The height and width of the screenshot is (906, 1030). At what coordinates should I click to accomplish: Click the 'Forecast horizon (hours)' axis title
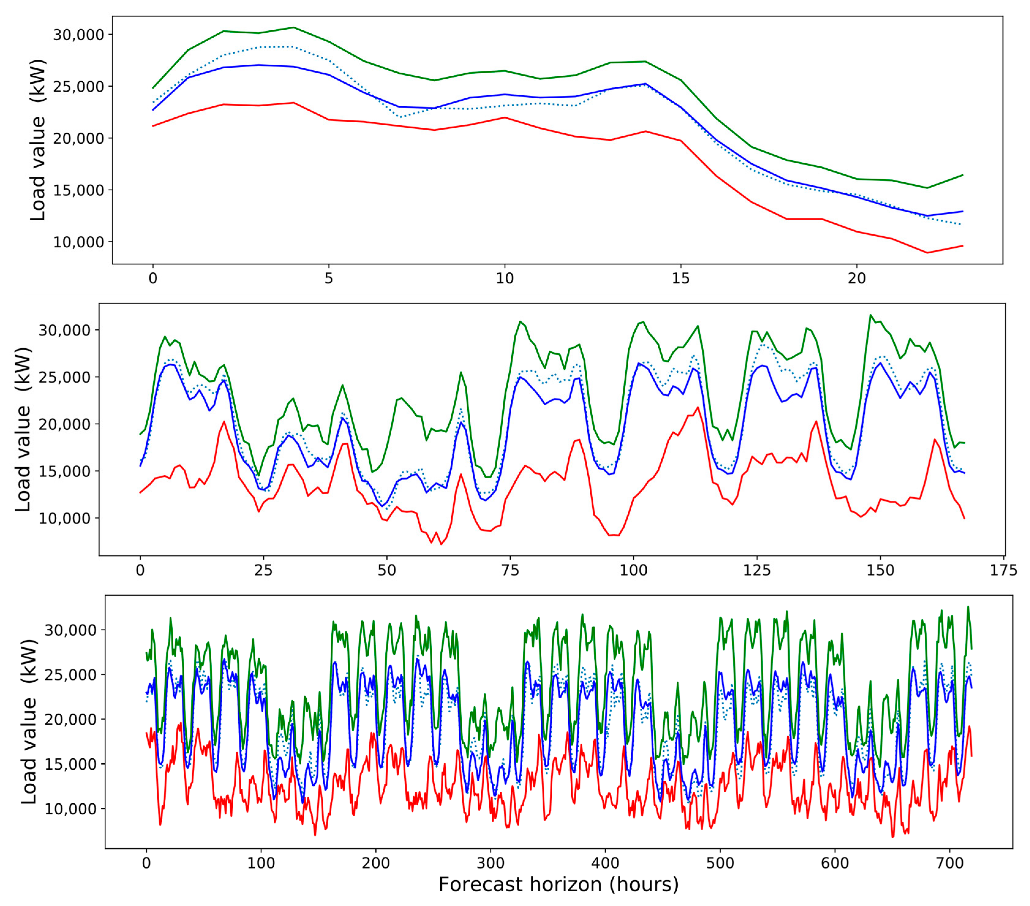pos(558,885)
